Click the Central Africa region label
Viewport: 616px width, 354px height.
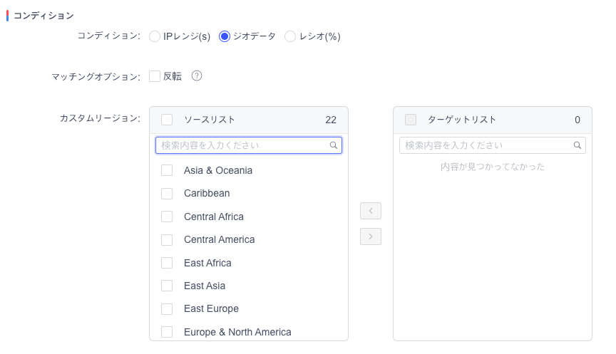pos(214,217)
